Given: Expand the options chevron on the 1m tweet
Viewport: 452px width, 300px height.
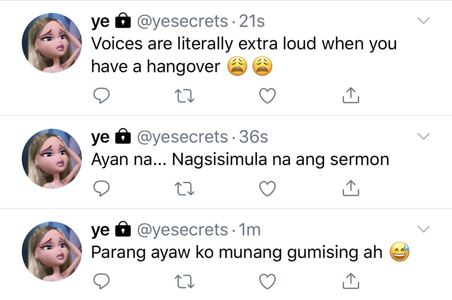Looking at the screenshot, I should click(x=424, y=229).
